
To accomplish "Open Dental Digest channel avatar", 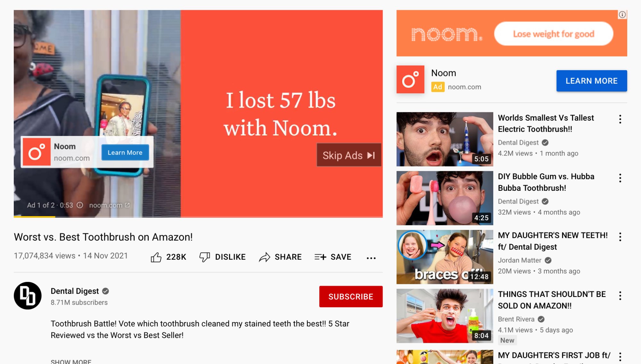I will [28, 295].
